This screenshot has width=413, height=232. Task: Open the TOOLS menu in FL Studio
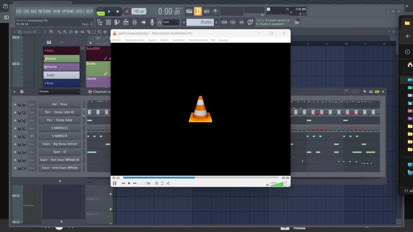click(80, 11)
